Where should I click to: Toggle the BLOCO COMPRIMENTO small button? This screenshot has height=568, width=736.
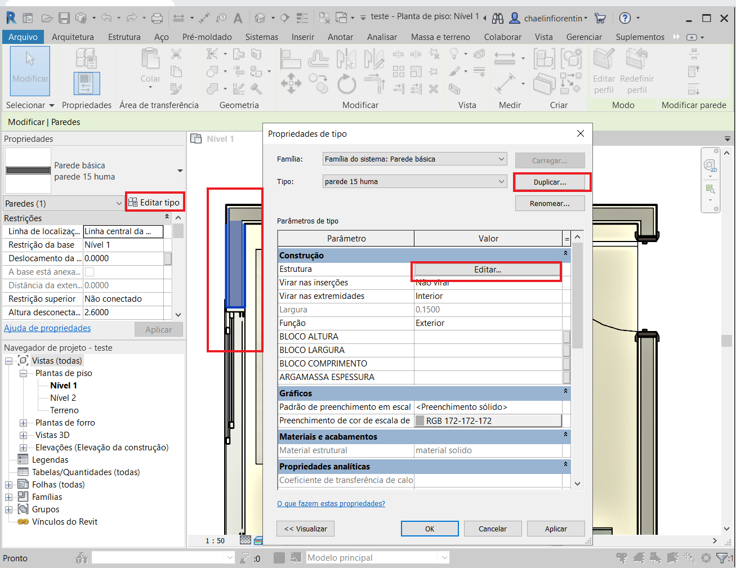(567, 364)
